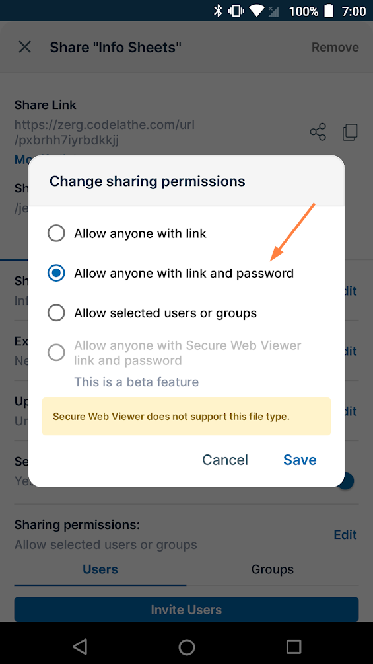Select Allow anyone with link
The width and height of the screenshot is (373, 664).
tap(127, 233)
